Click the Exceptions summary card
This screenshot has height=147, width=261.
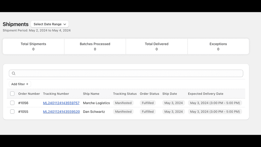pyautogui.click(x=218, y=46)
